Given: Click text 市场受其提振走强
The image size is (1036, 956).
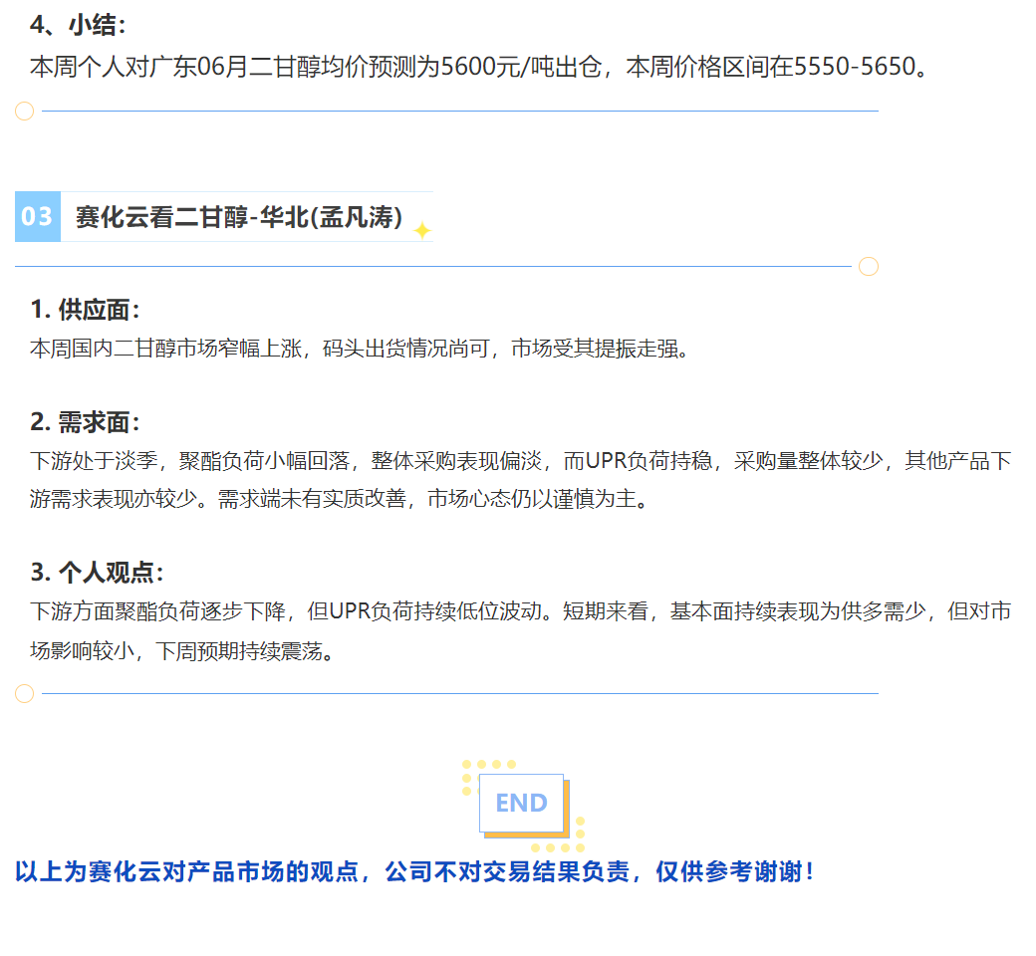Looking at the screenshot, I should click(595, 349).
